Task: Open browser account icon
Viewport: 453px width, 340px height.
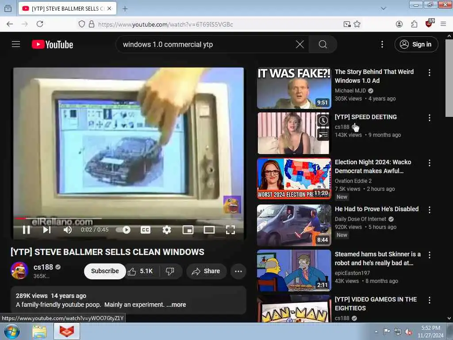Action: coord(399,24)
